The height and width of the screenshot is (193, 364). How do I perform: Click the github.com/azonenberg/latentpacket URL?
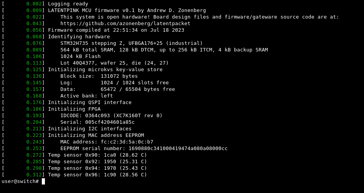click(125, 24)
